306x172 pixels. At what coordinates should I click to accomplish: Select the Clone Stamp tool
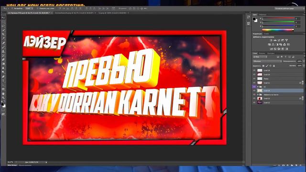tap(3, 51)
